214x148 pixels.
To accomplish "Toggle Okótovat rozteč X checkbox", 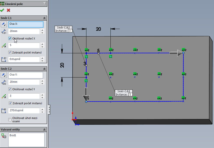I will click(10, 38).
